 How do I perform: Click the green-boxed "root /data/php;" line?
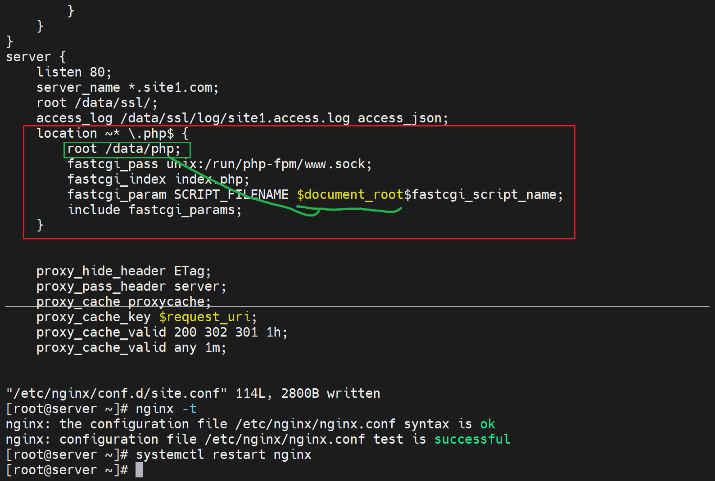(x=124, y=149)
